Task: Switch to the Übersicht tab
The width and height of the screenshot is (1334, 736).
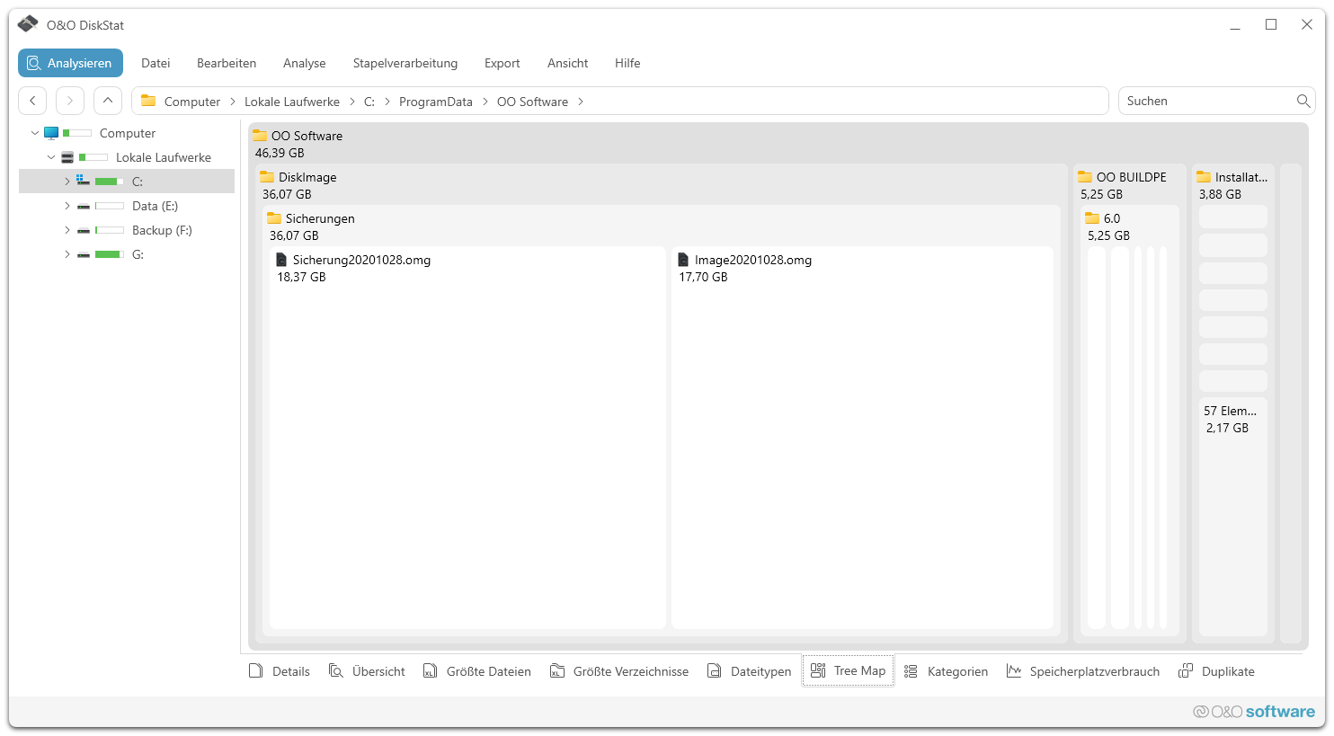Action: point(367,671)
